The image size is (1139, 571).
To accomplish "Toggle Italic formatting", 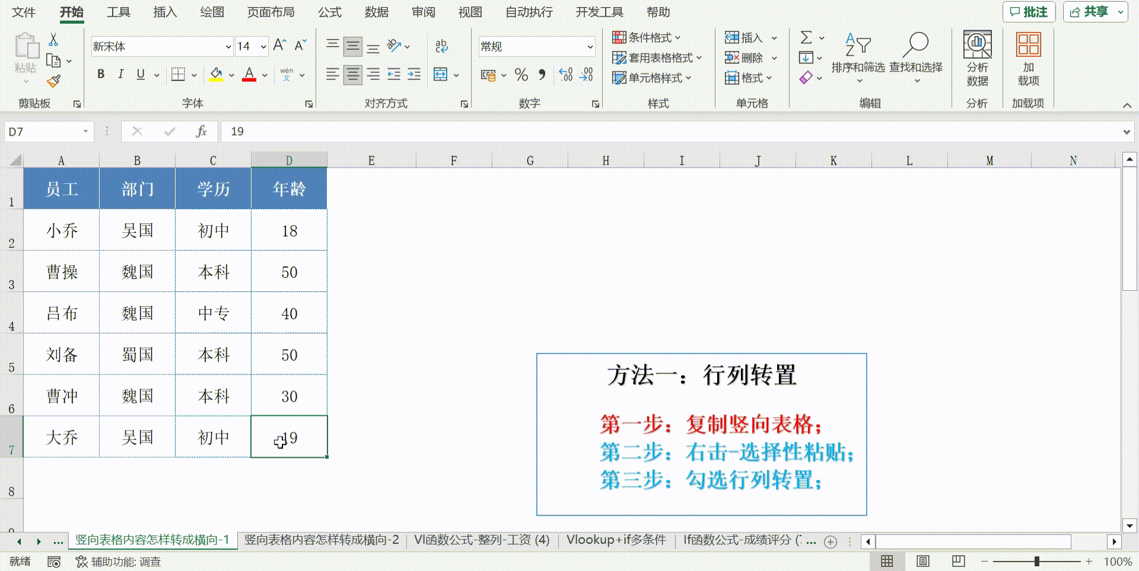I will pos(121,74).
